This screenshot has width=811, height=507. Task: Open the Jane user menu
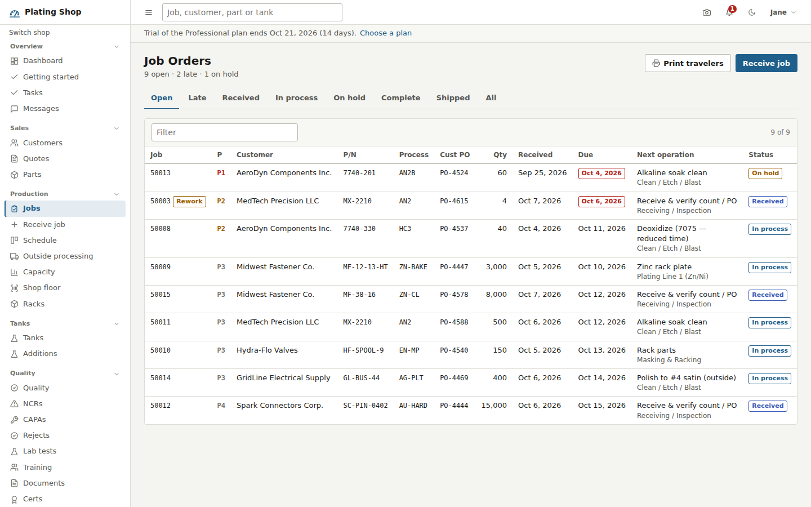pos(783,12)
